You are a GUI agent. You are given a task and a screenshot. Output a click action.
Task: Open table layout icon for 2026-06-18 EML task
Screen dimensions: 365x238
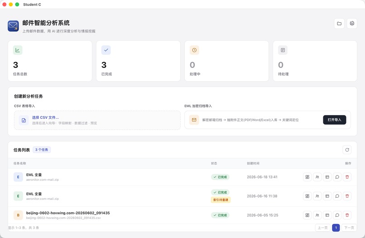327,177
